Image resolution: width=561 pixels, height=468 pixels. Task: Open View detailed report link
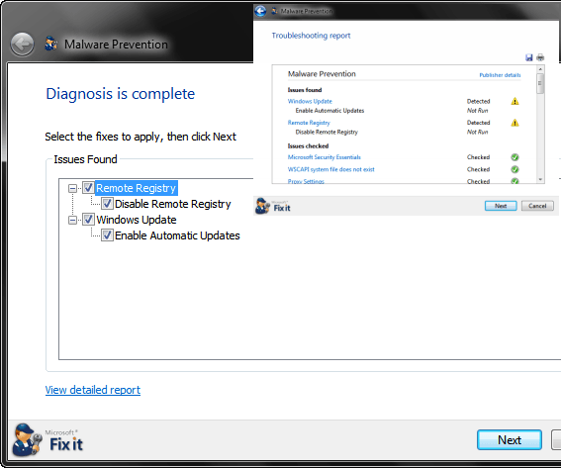click(93, 390)
